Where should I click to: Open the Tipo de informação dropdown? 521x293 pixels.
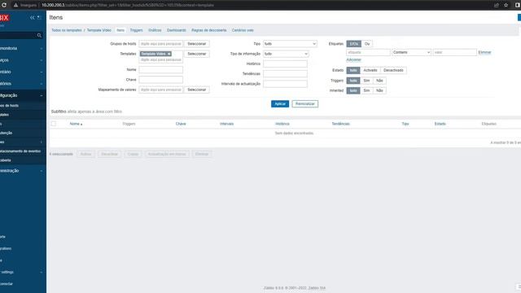pos(286,54)
